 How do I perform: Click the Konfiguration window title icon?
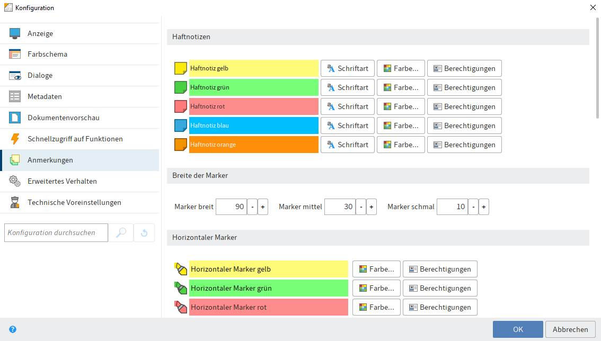tap(8, 7)
